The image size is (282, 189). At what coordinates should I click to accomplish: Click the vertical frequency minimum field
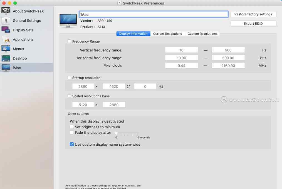tap(182, 50)
